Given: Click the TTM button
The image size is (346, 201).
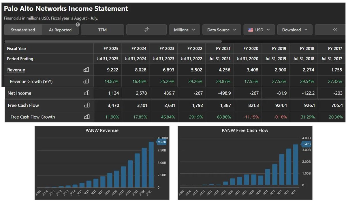Looking at the screenshot, I should click(102, 30).
